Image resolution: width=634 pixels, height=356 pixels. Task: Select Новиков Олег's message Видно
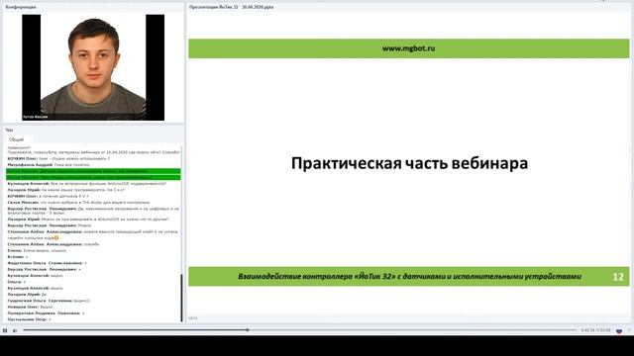point(30,307)
